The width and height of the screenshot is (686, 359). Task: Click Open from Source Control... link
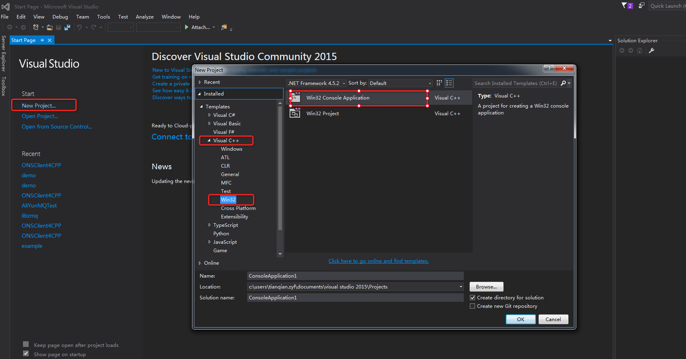pos(57,127)
